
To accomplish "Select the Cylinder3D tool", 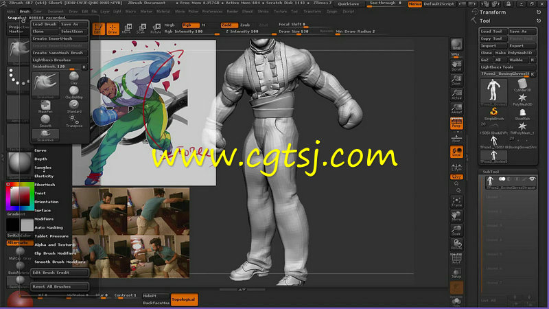I will pyautogui.click(x=522, y=85).
